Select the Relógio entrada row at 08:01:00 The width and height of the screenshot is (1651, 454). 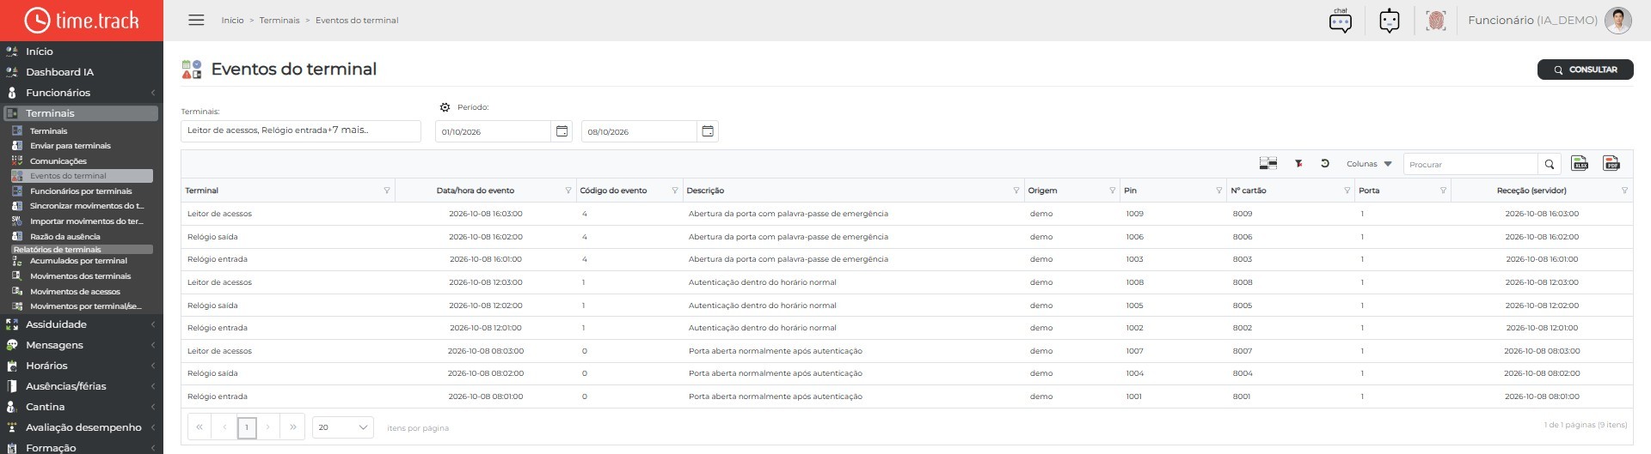click(906, 396)
